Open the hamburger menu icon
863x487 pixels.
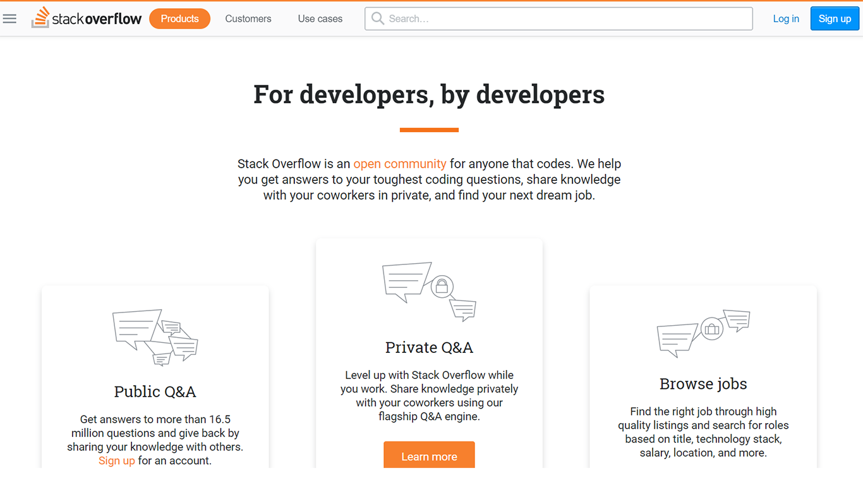click(9, 18)
